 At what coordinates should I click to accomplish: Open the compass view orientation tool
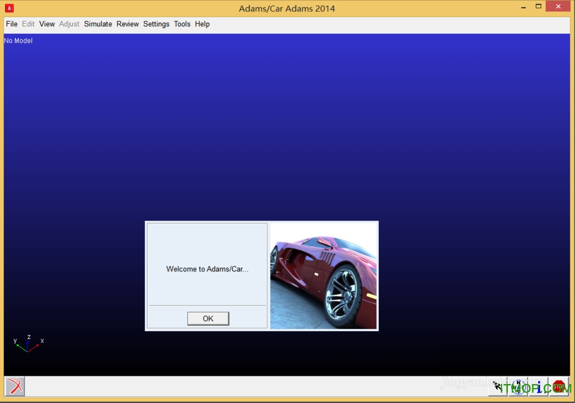point(518,386)
